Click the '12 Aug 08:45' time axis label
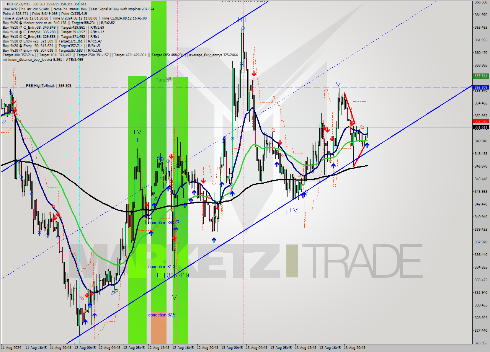 [134, 348]
